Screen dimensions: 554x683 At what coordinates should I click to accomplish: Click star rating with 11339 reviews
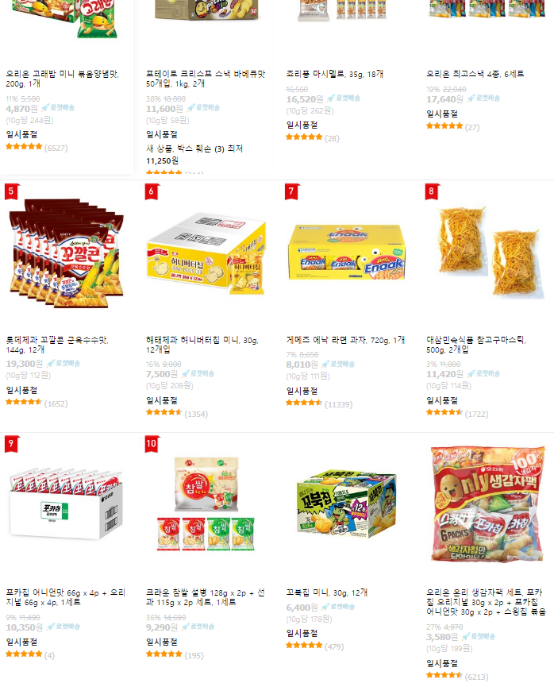pyautogui.click(x=319, y=404)
